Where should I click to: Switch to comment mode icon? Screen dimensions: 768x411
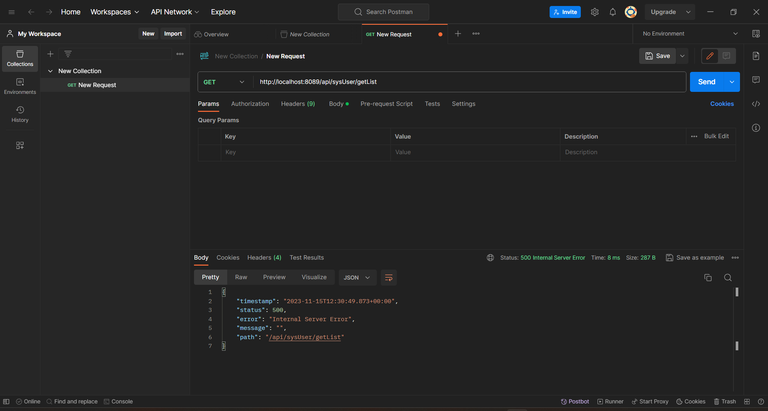pyautogui.click(x=727, y=56)
